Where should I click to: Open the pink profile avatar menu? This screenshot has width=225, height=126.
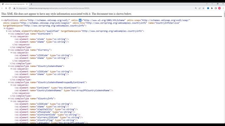click(219, 8)
